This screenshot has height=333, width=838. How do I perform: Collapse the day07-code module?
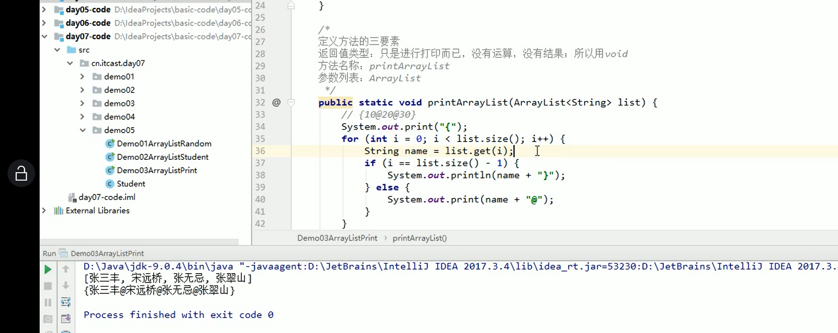pos(44,36)
